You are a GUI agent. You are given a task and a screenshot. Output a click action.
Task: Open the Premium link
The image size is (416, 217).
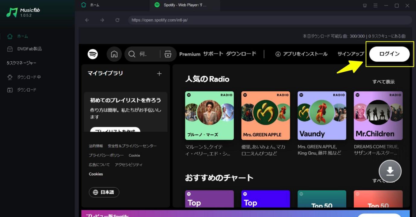tap(190, 54)
